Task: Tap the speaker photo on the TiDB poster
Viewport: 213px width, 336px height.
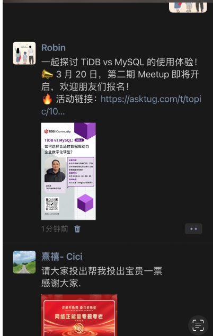Action: click(x=55, y=170)
